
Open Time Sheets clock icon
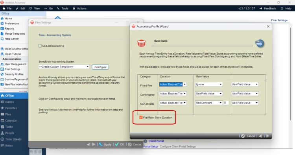click(x=2, y=139)
